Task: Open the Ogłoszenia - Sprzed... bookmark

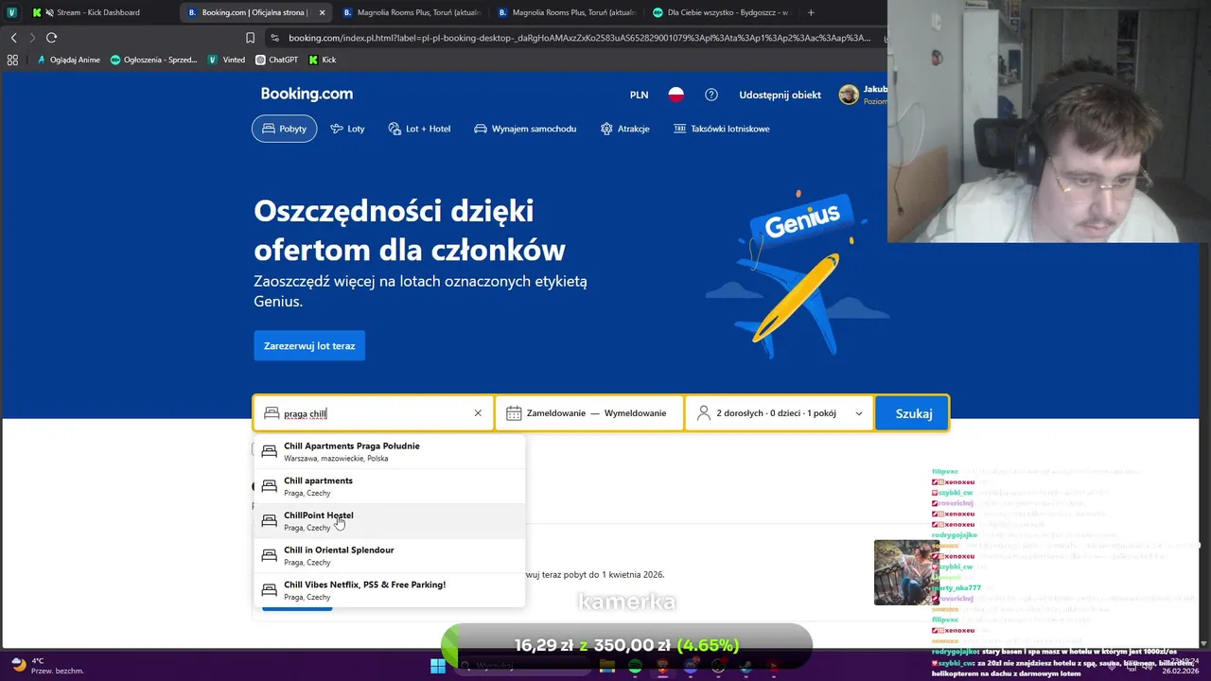Action: pos(154,60)
